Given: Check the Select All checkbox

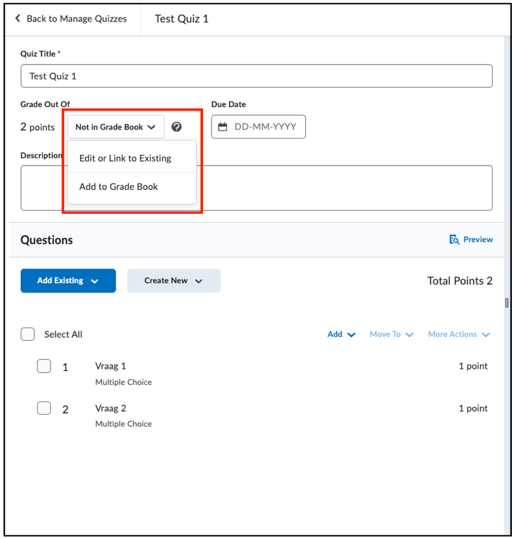Looking at the screenshot, I should click(28, 334).
